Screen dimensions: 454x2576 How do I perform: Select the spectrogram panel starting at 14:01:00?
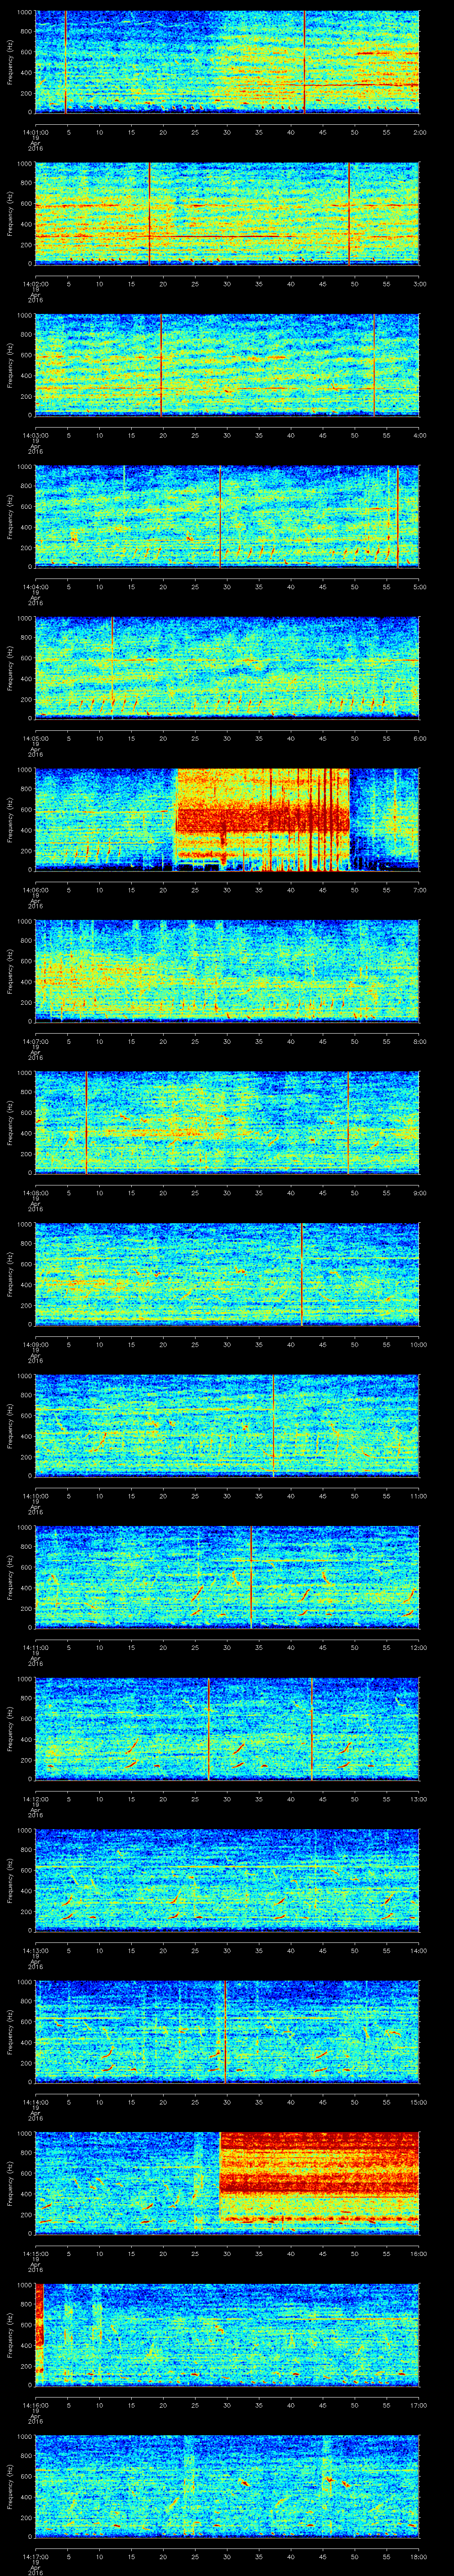pos(227,62)
